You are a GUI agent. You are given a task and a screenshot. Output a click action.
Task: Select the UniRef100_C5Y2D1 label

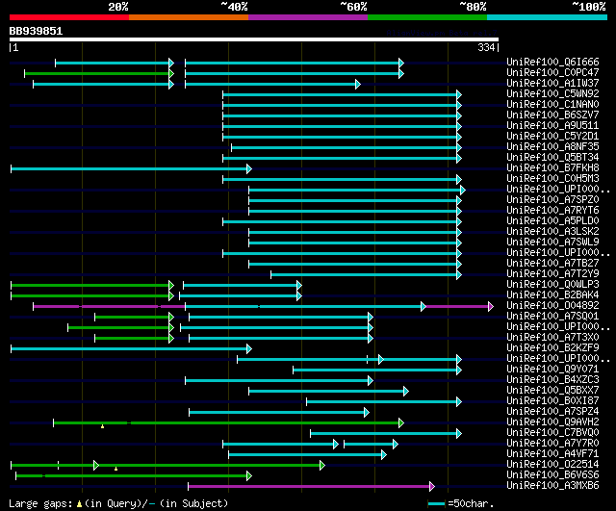552,137
